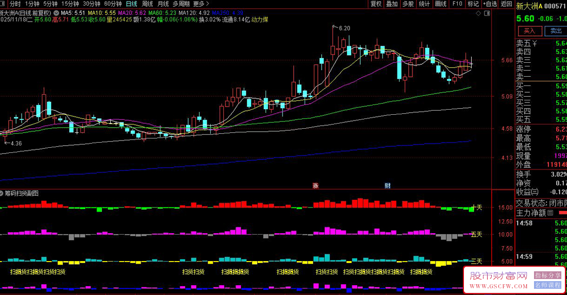This screenshot has height=295, width=567.
Task: Open the indicator dropdown beside the stock title
Action: [x=56, y=12]
